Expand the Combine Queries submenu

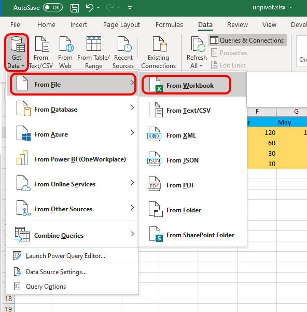[73, 235]
